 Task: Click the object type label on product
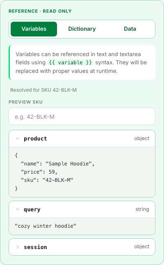[142, 138]
